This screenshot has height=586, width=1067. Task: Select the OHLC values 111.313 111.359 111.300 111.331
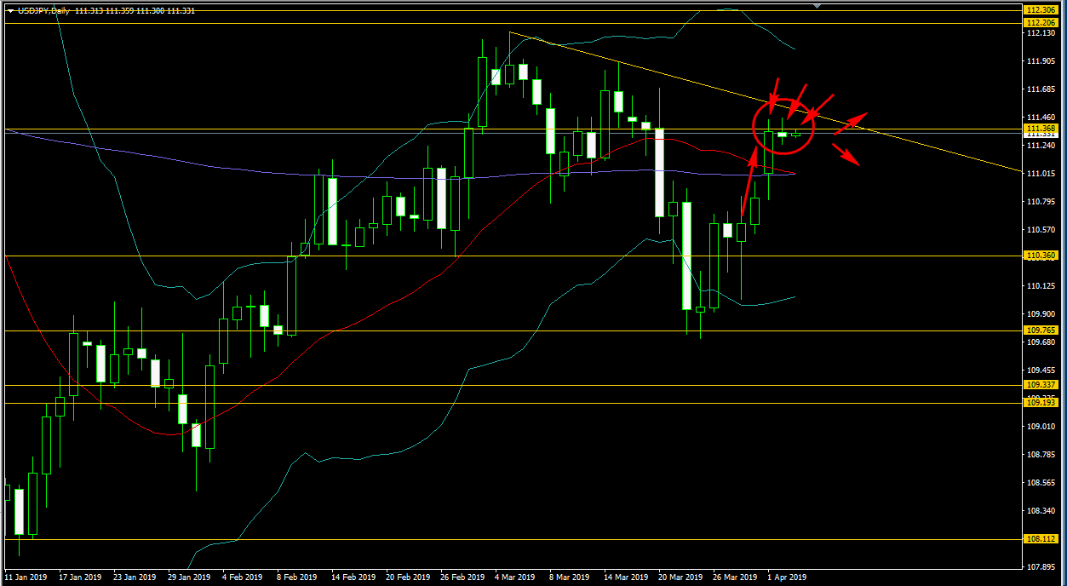tap(135, 10)
